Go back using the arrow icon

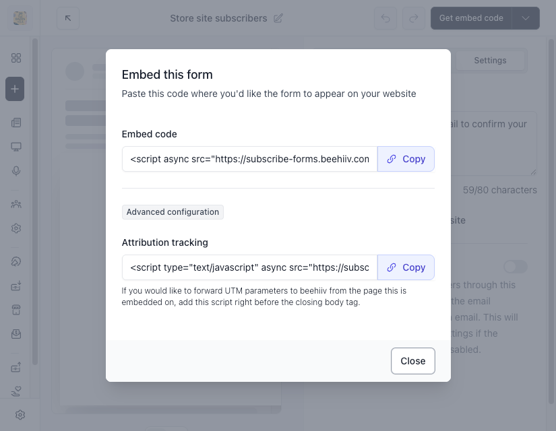click(x=68, y=18)
